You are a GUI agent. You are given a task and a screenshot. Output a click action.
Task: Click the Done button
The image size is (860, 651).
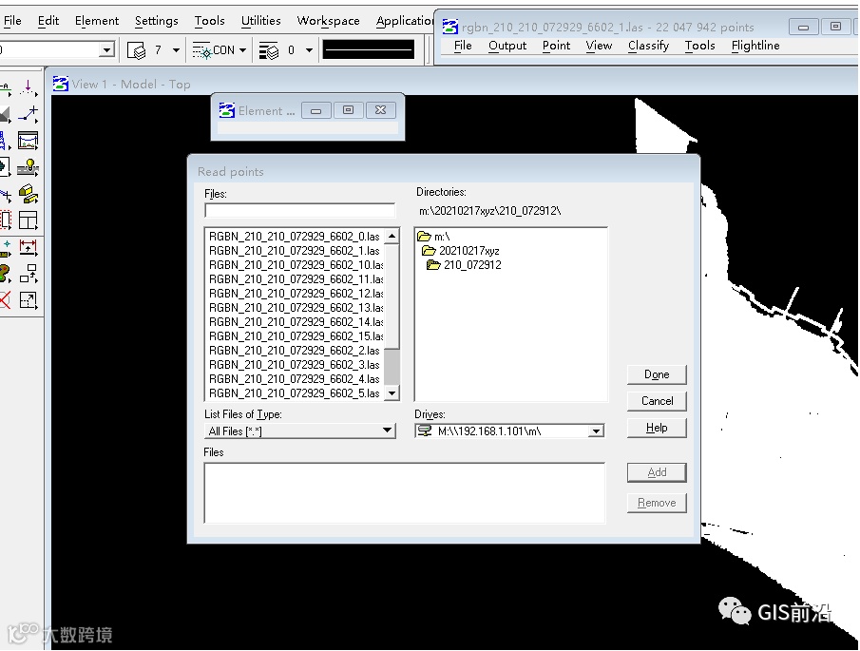tap(657, 374)
